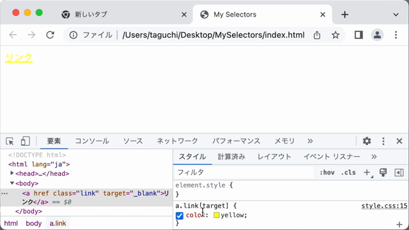Collapse the body element in DOM tree
Viewport: 409px width, 230px height.
click(x=12, y=183)
